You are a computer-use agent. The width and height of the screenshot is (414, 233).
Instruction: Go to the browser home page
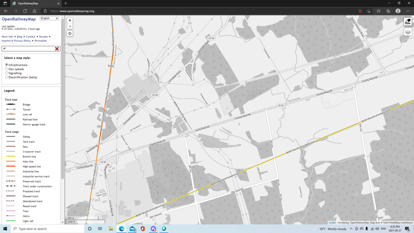click(x=34, y=11)
